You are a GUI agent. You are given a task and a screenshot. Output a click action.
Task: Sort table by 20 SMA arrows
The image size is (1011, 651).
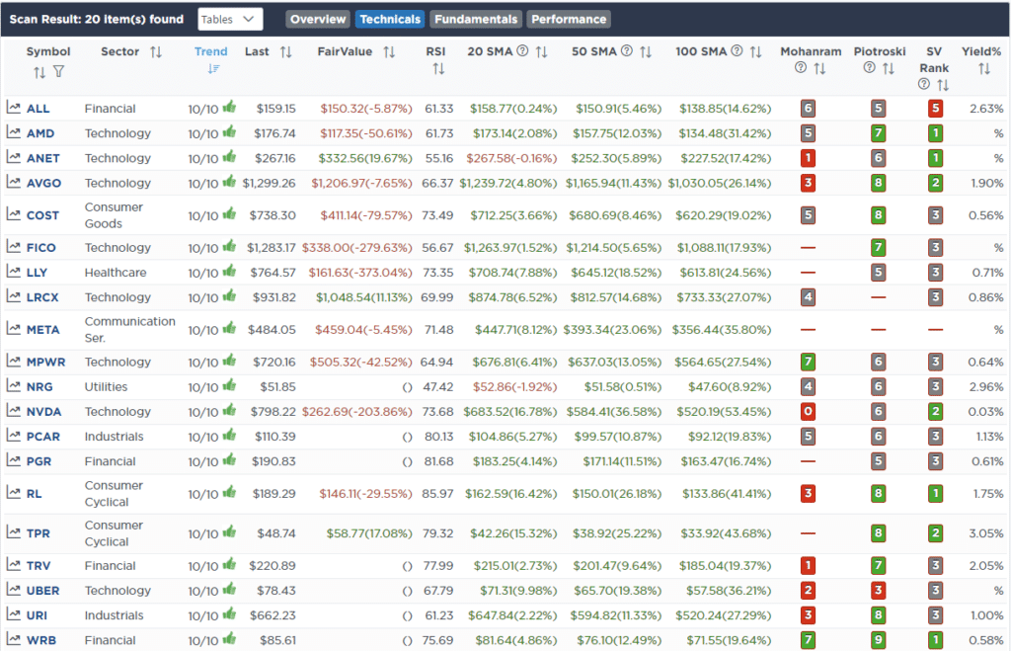542,51
